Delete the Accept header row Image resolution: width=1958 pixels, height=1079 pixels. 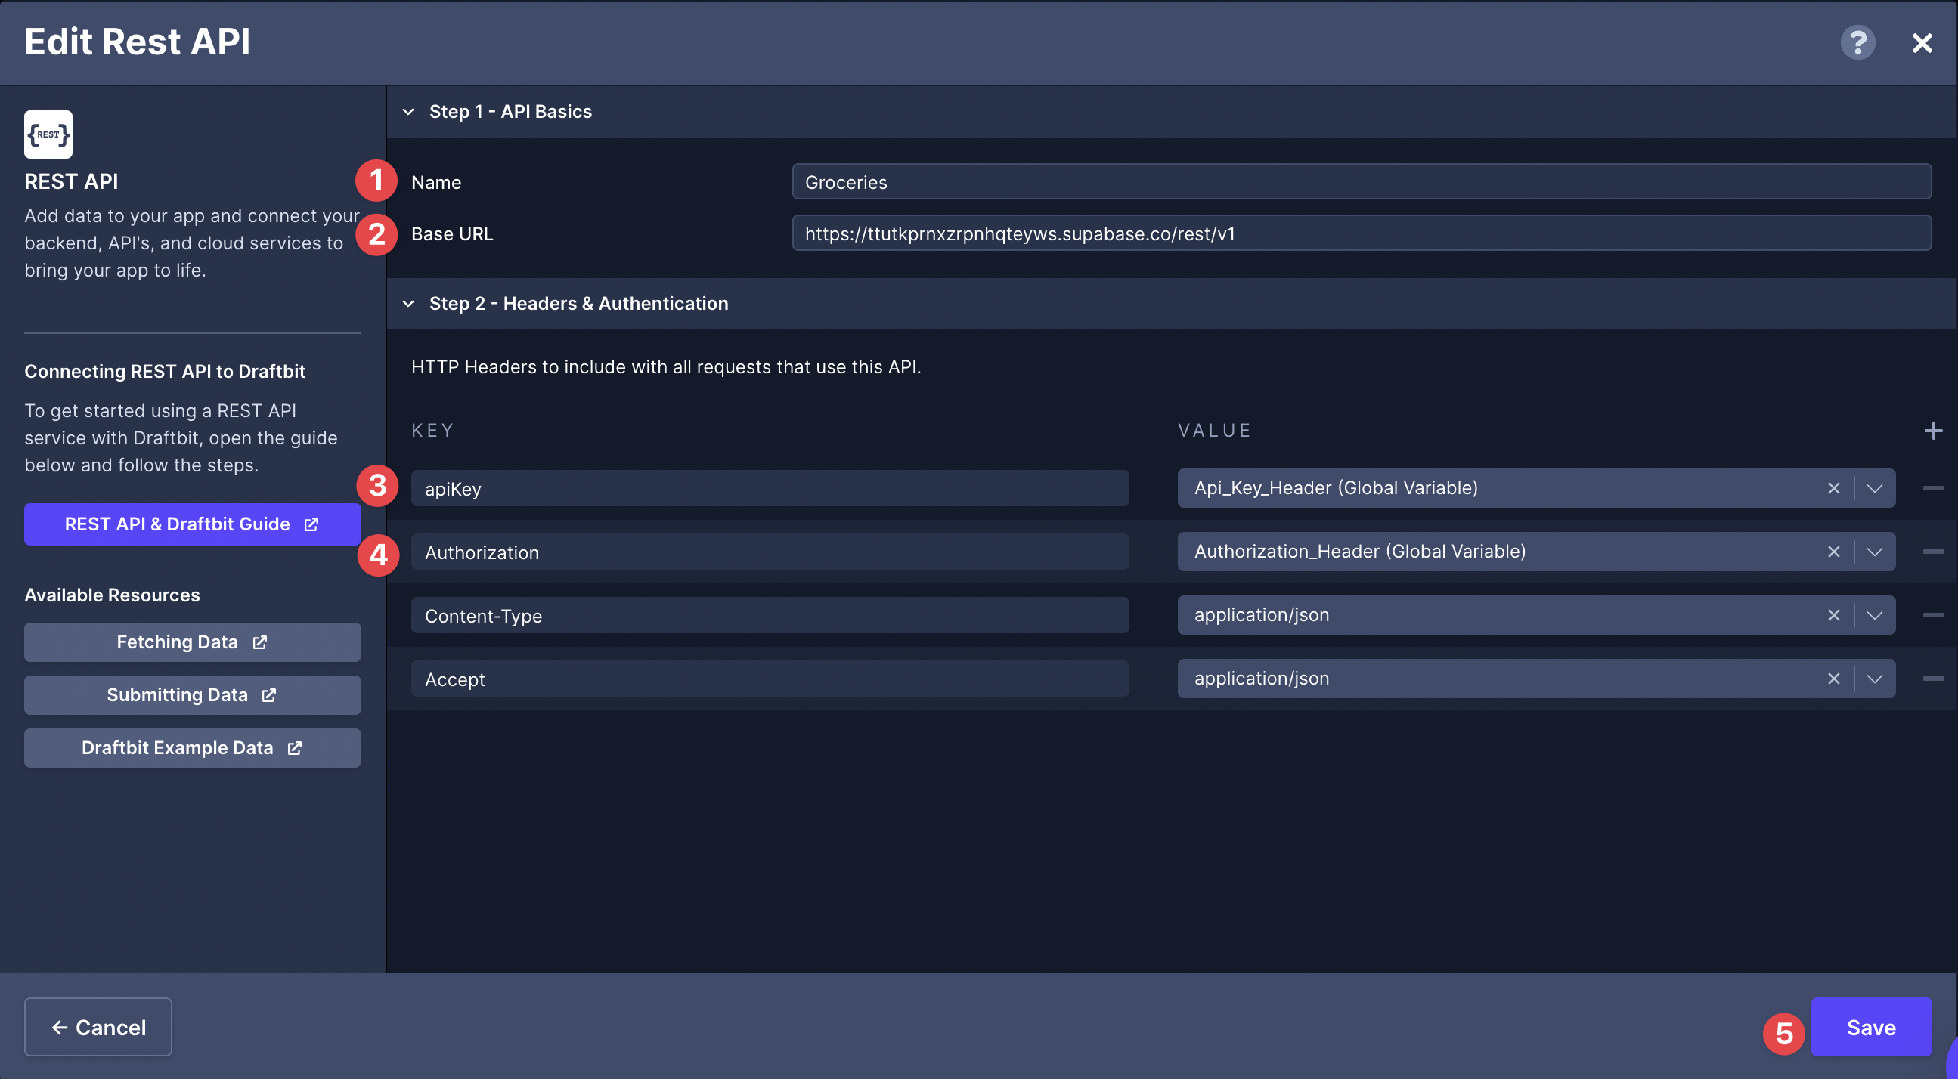click(x=1934, y=679)
